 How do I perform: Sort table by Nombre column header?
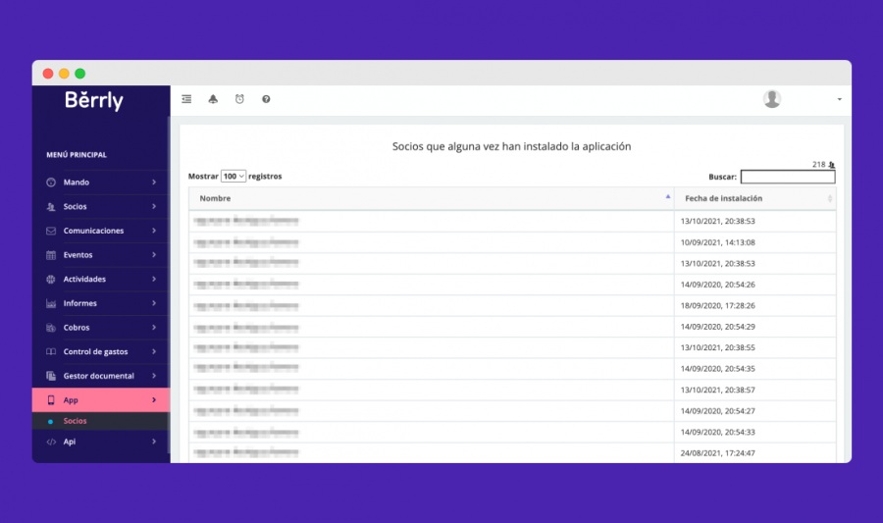[432, 199]
